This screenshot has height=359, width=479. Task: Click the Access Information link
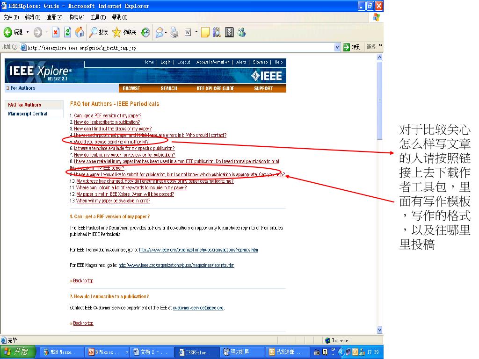click(x=213, y=62)
